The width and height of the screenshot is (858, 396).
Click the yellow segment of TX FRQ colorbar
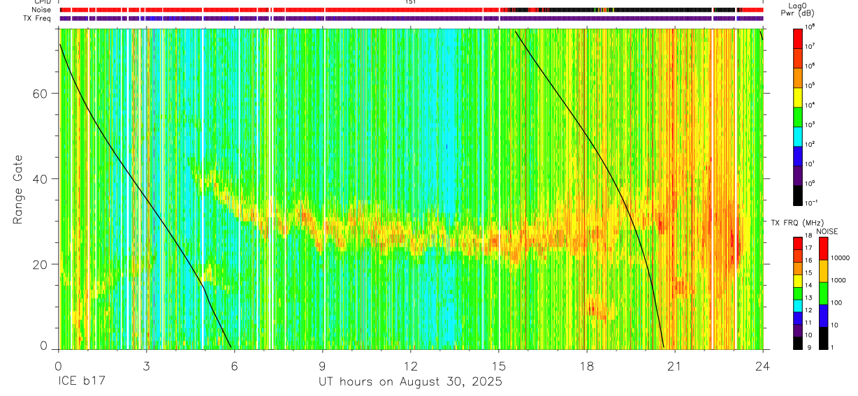coord(797,281)
